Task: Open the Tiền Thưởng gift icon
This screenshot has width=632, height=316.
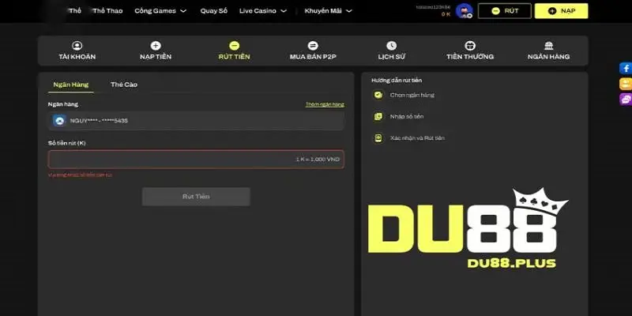Action: click(470, 46)
